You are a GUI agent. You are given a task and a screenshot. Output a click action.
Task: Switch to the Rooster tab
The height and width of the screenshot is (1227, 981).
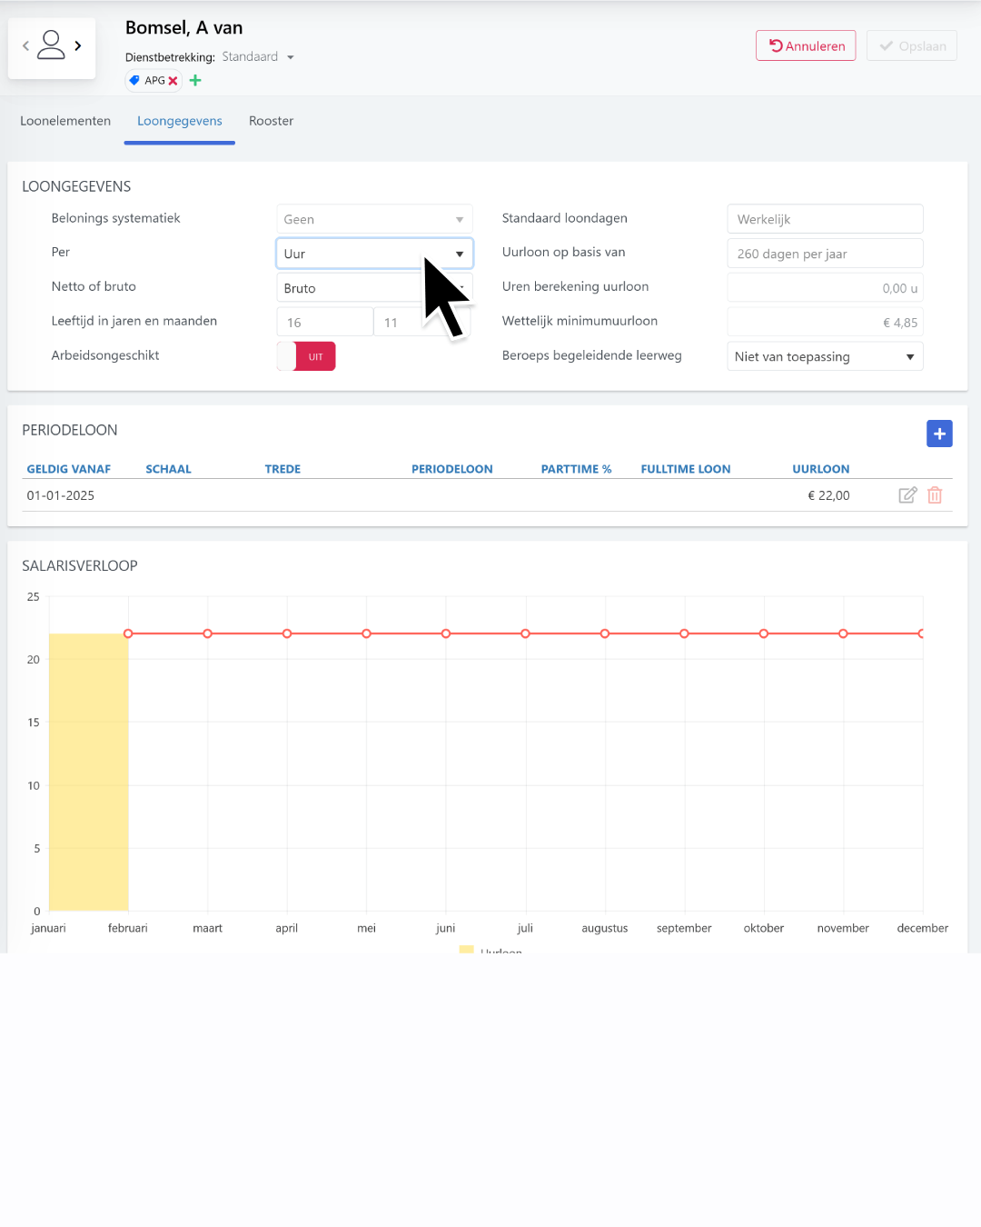[x=271, y=121]
